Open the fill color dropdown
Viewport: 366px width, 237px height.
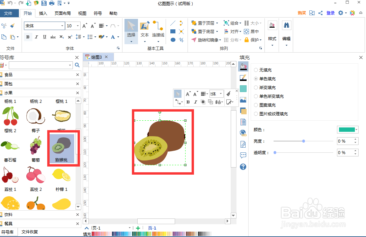pyautogui.click(x=356, y=130)
